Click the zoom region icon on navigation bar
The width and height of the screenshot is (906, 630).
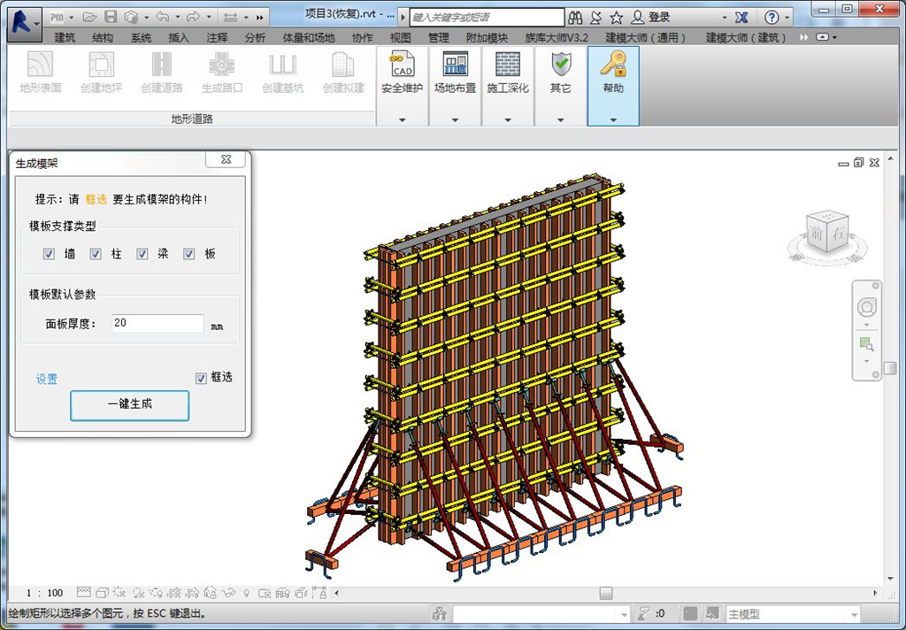click(x=866, y=345)
